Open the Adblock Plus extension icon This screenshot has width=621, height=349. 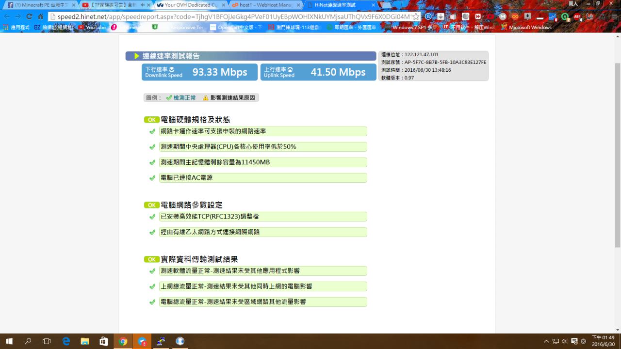coord(577,16)
